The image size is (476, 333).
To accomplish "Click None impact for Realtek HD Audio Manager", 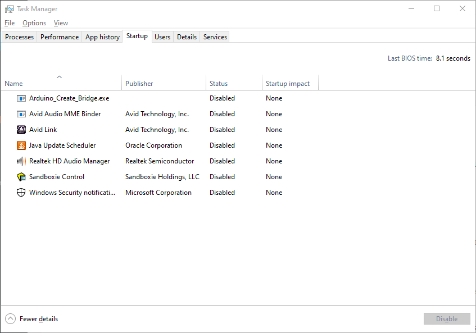I will pyautogui.click(x=274, y=161).
